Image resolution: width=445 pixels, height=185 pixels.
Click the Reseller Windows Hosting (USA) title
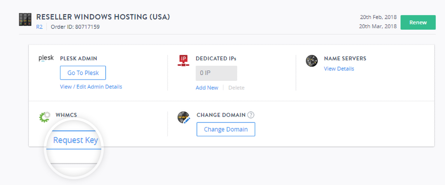tap(103, 17)
